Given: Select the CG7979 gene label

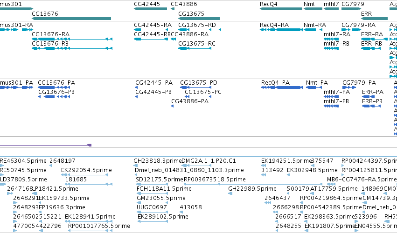Looking at the screenshot, I should tap(353, 4).
